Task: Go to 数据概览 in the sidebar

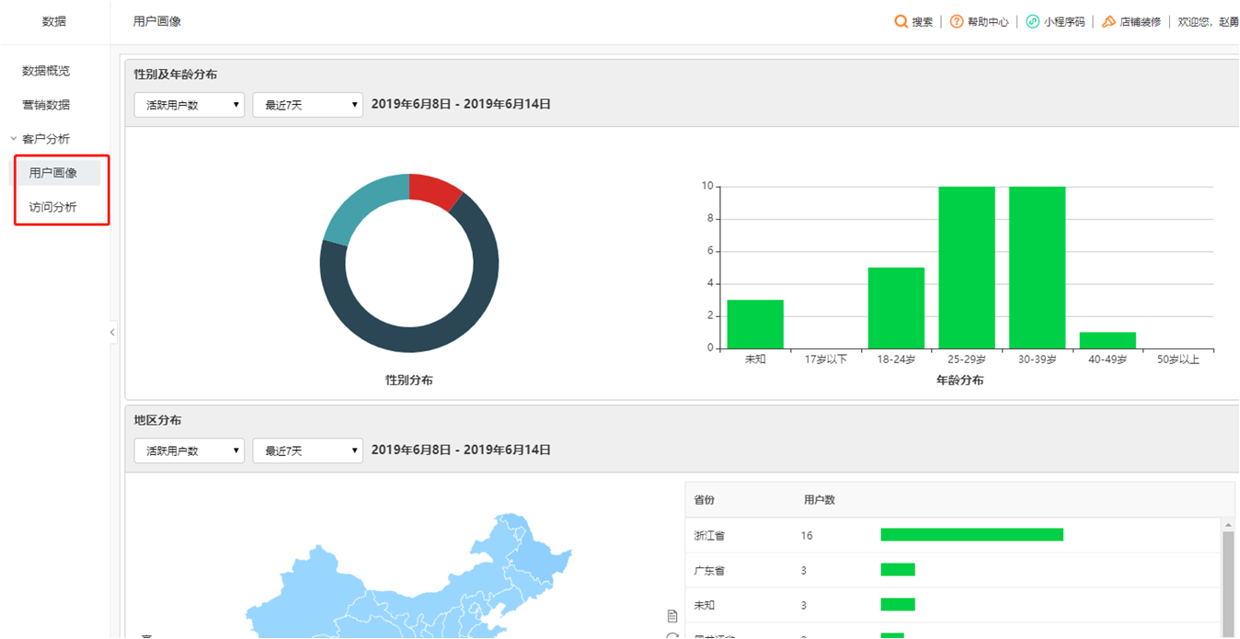Action: pos(46,71)
